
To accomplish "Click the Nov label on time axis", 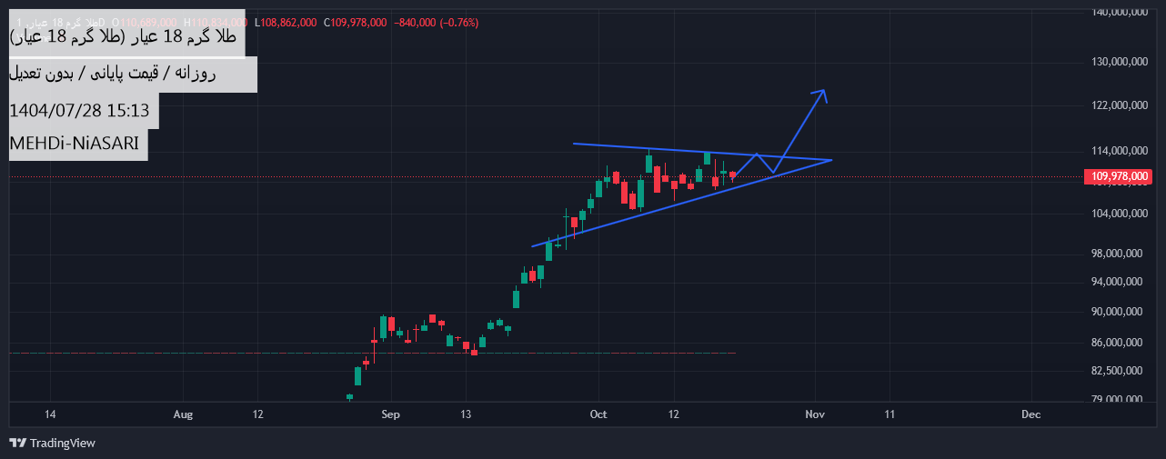I will click(x=814, y=414).
